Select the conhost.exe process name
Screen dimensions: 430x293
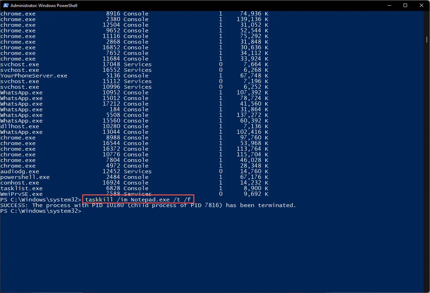pyautogui.click(x=20, y=183)
